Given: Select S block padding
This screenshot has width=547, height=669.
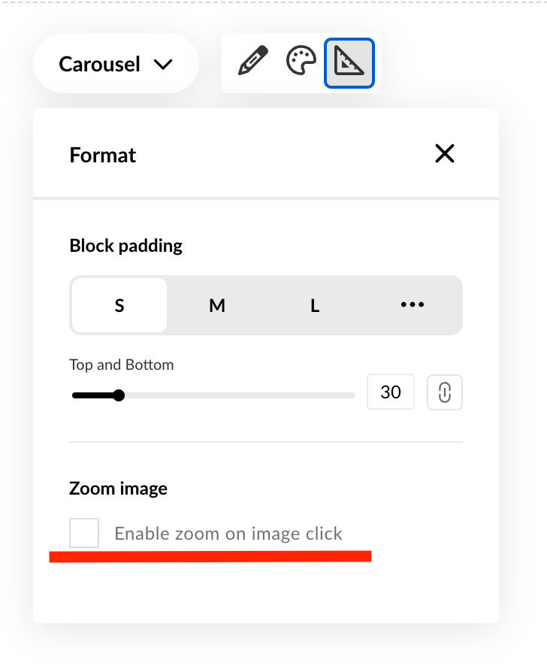Looking at the screenshot, I should [x=119, y=305].
